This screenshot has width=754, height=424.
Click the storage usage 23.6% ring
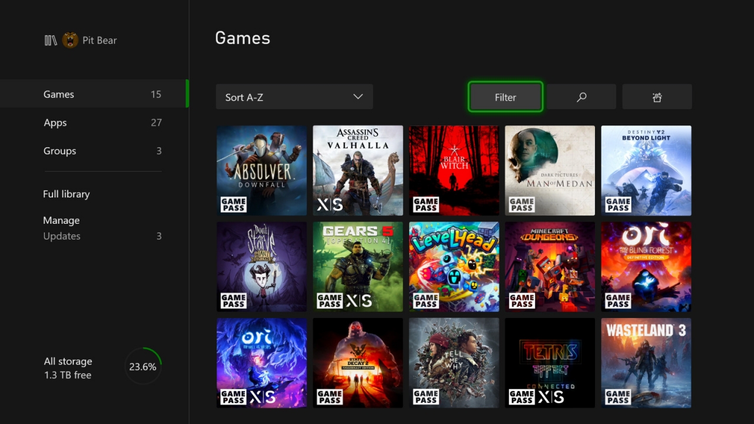[143, 366]
